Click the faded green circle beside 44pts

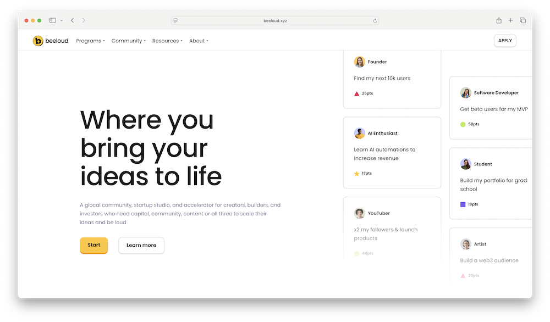click(357, 253)
